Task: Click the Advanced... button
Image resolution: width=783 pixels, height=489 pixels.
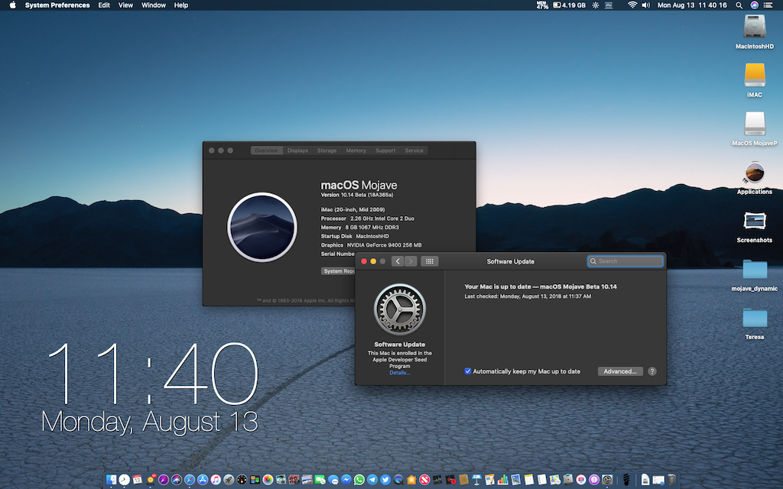Action: pyautogui.click(x=620, y=371)
